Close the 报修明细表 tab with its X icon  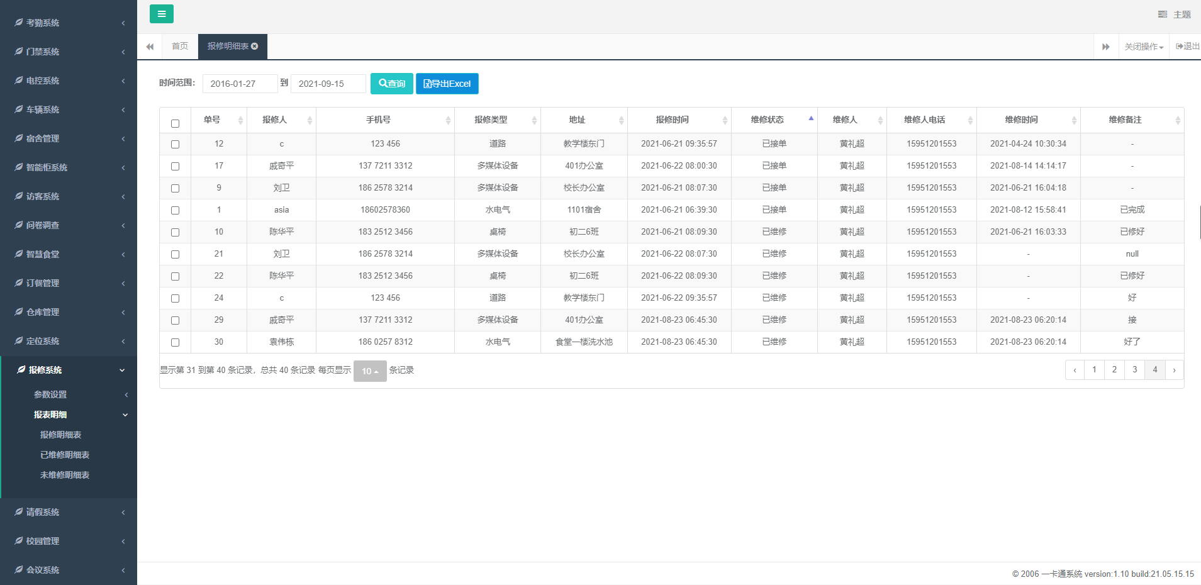[255, 47]
